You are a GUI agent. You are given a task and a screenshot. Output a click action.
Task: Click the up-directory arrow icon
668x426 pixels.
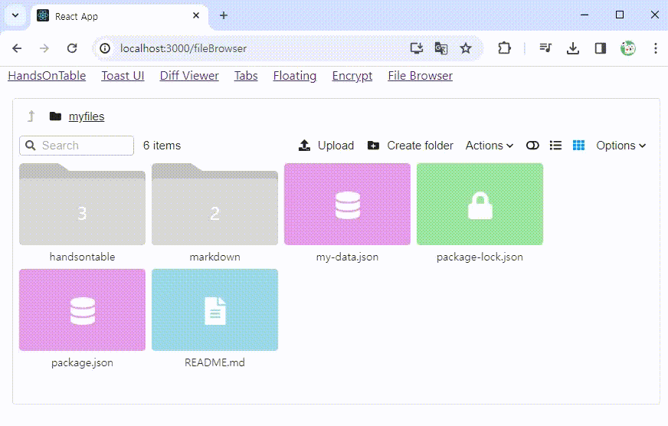[x=31, y=116]
